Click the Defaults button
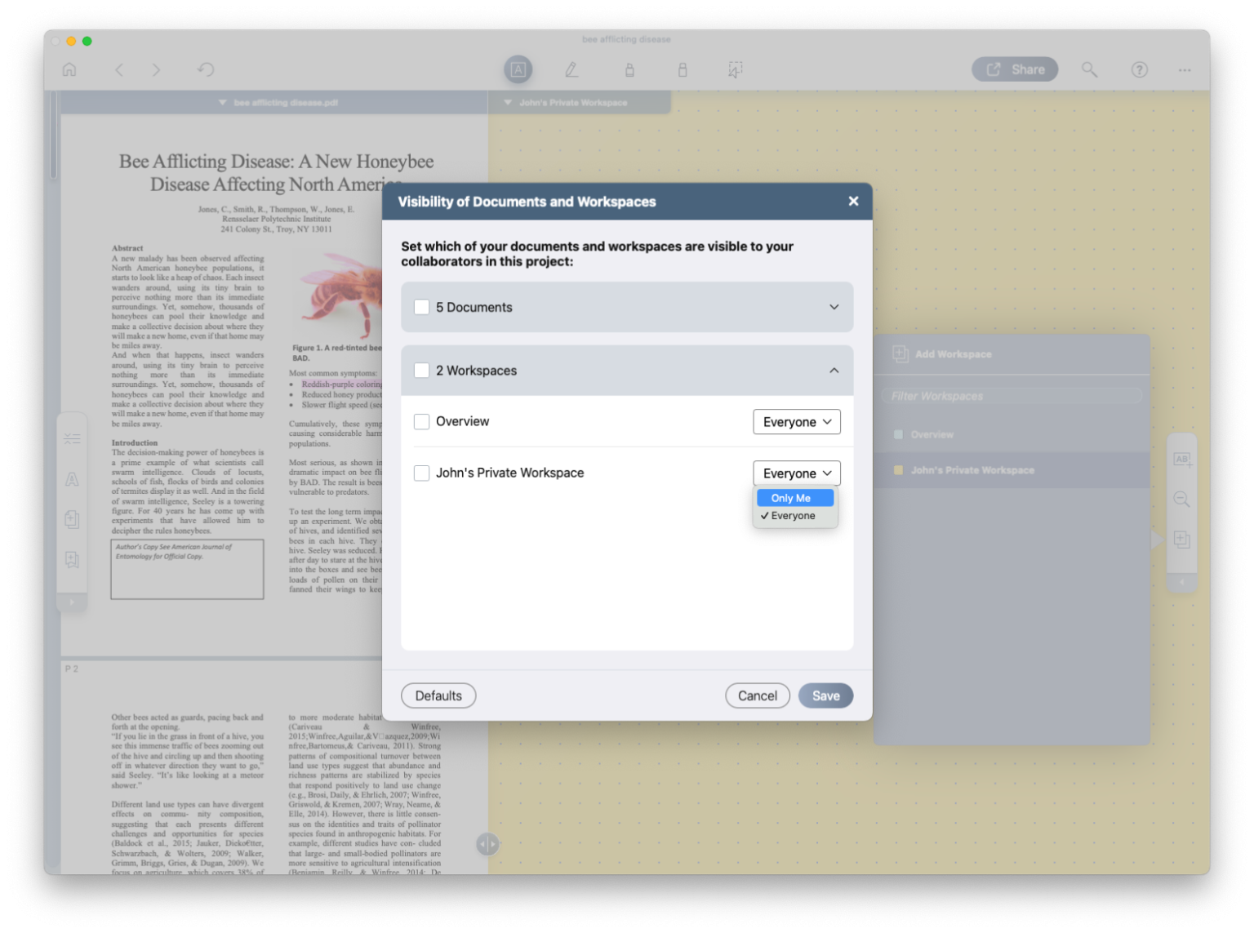This screenshot has width=1254, height=933. (438, 695)
